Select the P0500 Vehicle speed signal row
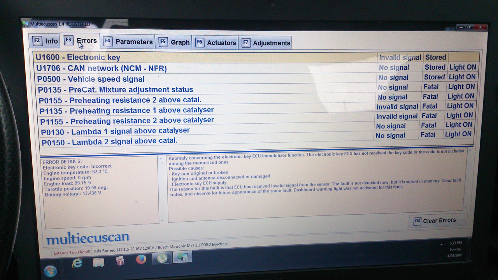The image size is (498, 280). pos(256,78)
